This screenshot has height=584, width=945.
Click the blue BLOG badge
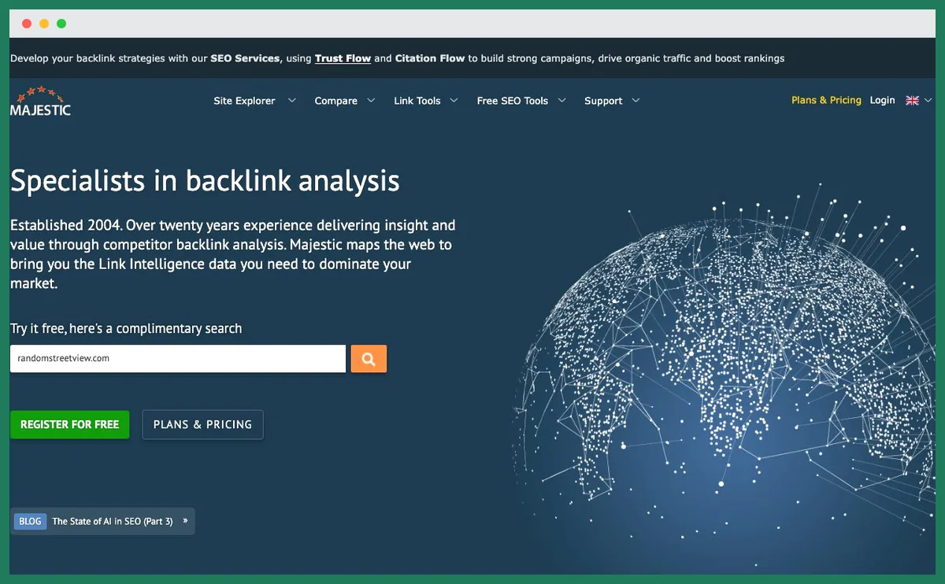pyautogui.click(x=30, y=521)
